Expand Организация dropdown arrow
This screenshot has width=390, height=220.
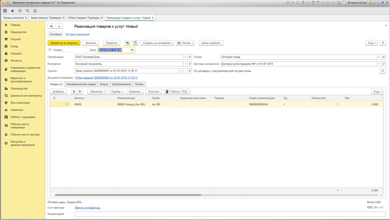pyautogui.click(x=185, y=57)
